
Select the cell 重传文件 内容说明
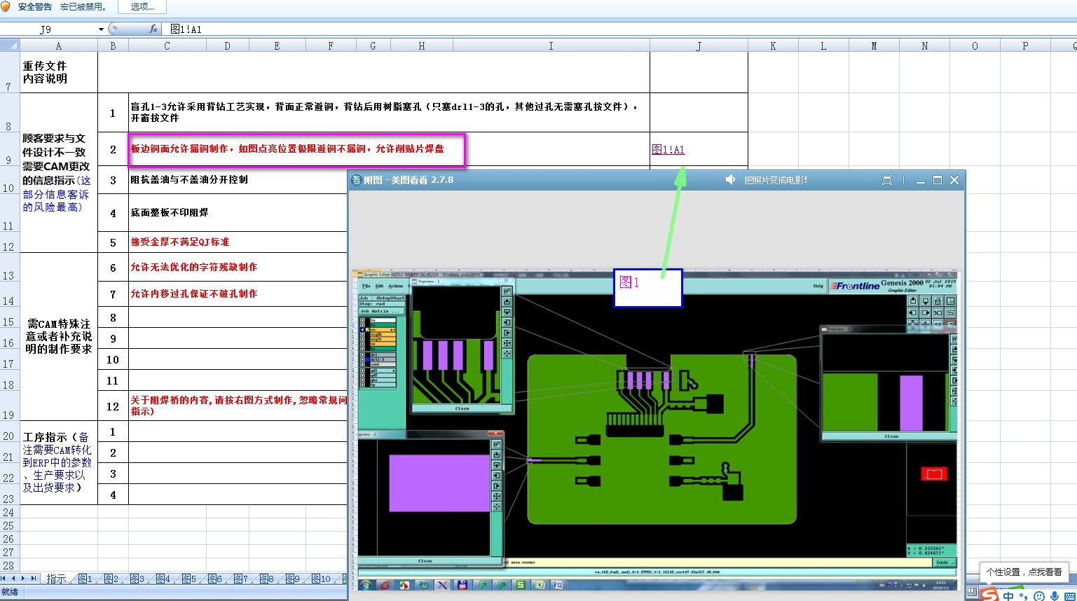click(59, 72)
